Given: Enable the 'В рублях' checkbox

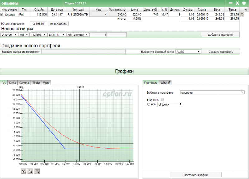Looking at the screenshot, I should [162, 99].
